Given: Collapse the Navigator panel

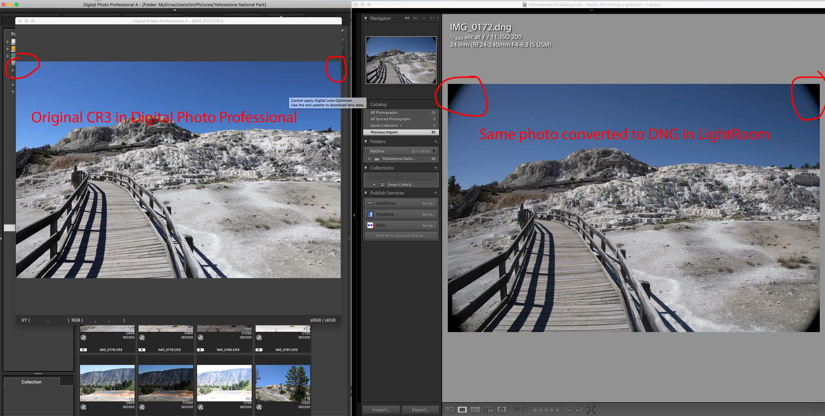Looking at the screenshot, I should tap(366, 18).
